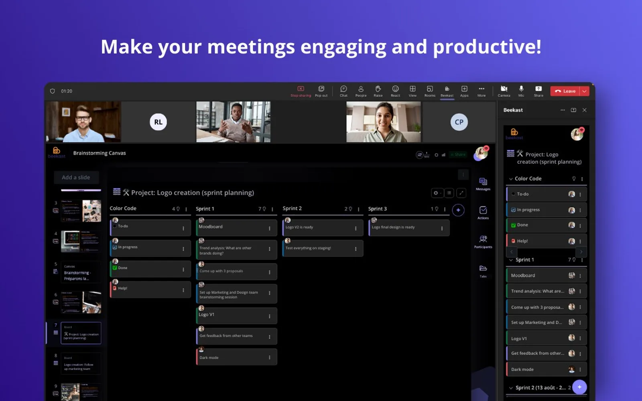
Task: Open the People panel icon
Action: pos(361,91)
